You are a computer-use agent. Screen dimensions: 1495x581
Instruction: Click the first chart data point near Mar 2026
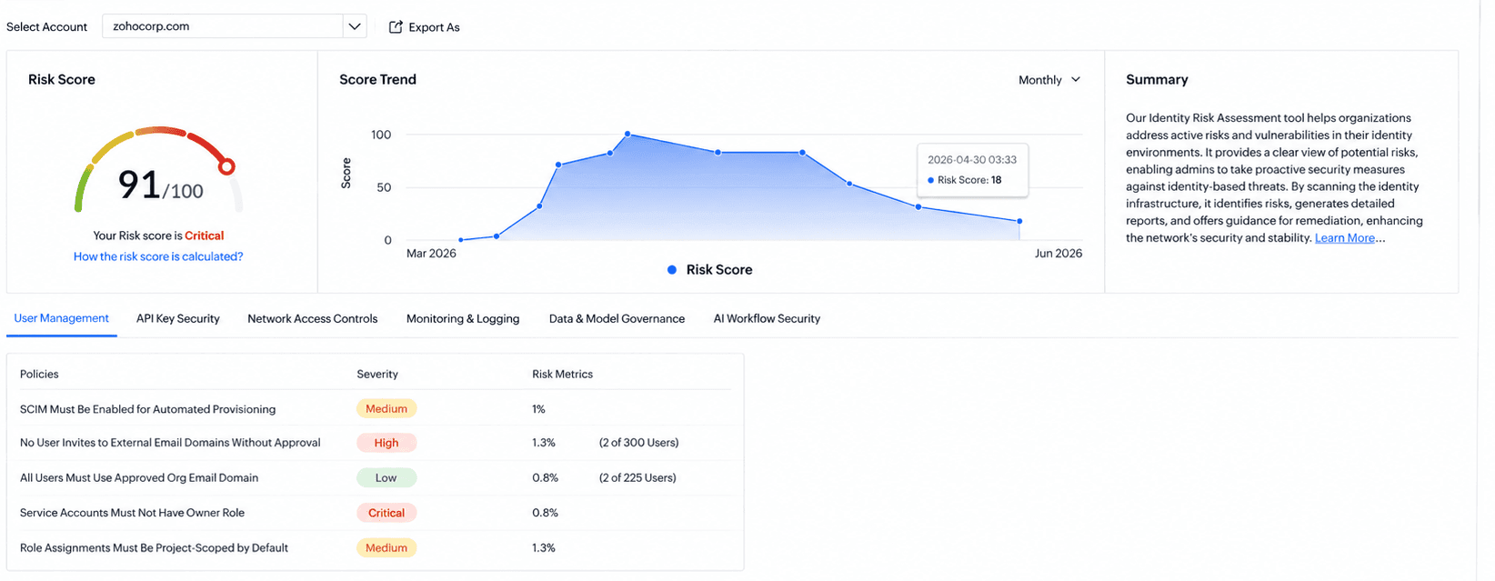coord(461,240)
